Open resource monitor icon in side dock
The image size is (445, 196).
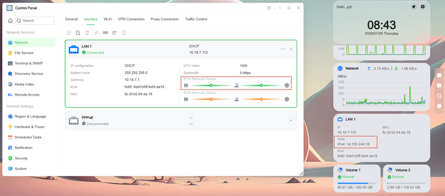click(439, 75)
